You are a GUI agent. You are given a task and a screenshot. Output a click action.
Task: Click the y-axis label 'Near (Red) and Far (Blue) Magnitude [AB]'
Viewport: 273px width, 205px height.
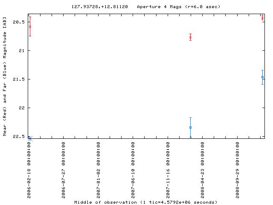5,76
